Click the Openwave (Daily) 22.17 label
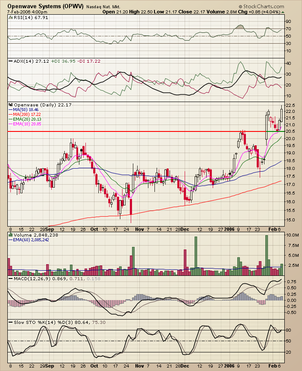Image resolution: width=302 pixels, height=371 pixels. [x=43, y=105]
